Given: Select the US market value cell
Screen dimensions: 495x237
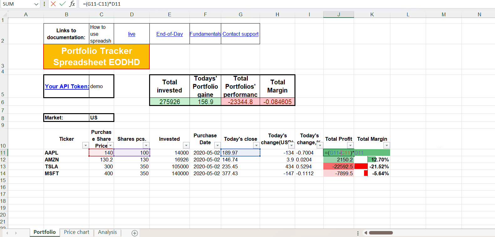Looking at the screenshot, I should [x=102, y=118].
